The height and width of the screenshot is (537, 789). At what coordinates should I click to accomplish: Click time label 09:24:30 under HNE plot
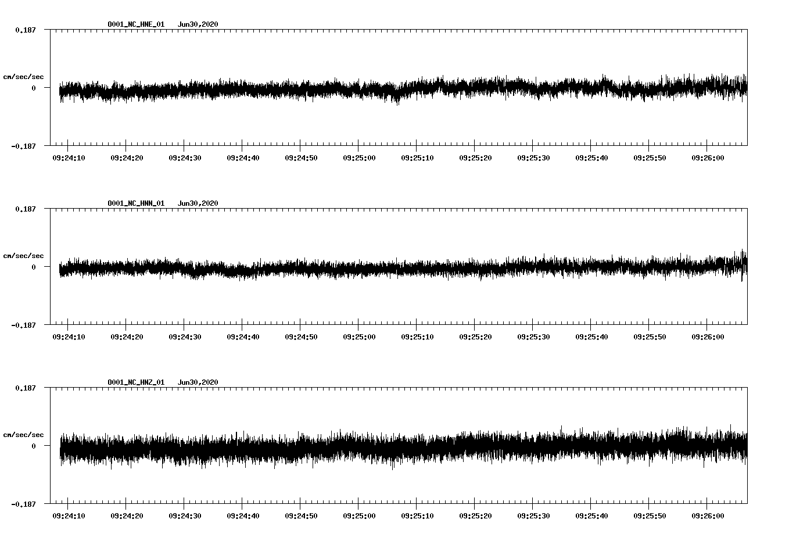pyautogui.click(x=185, y=157)
